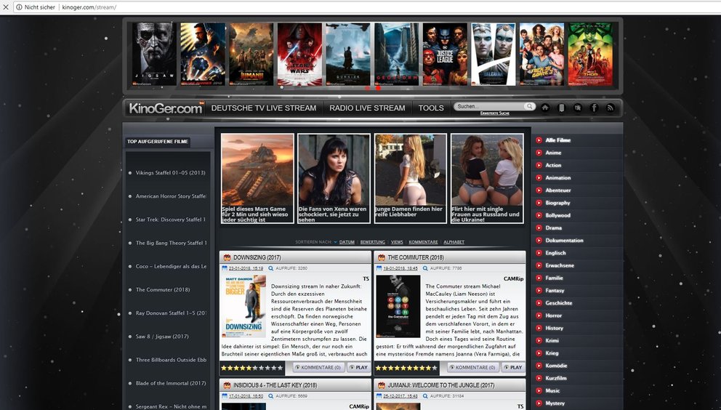
Task: Open the Erweiterte Suche link
Action: click(x=495, y=113)
